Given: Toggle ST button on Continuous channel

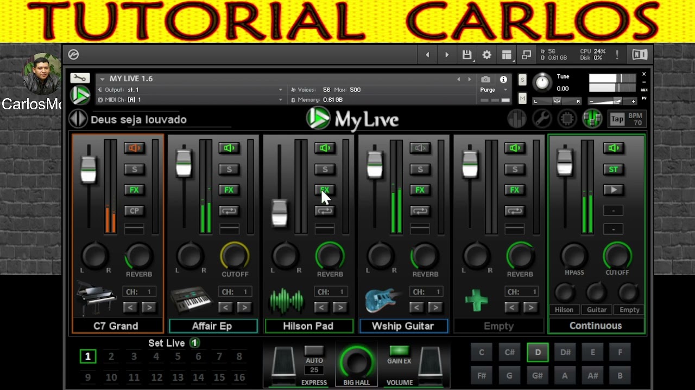Looking at the screenshot, I should [x=613, y=169].
